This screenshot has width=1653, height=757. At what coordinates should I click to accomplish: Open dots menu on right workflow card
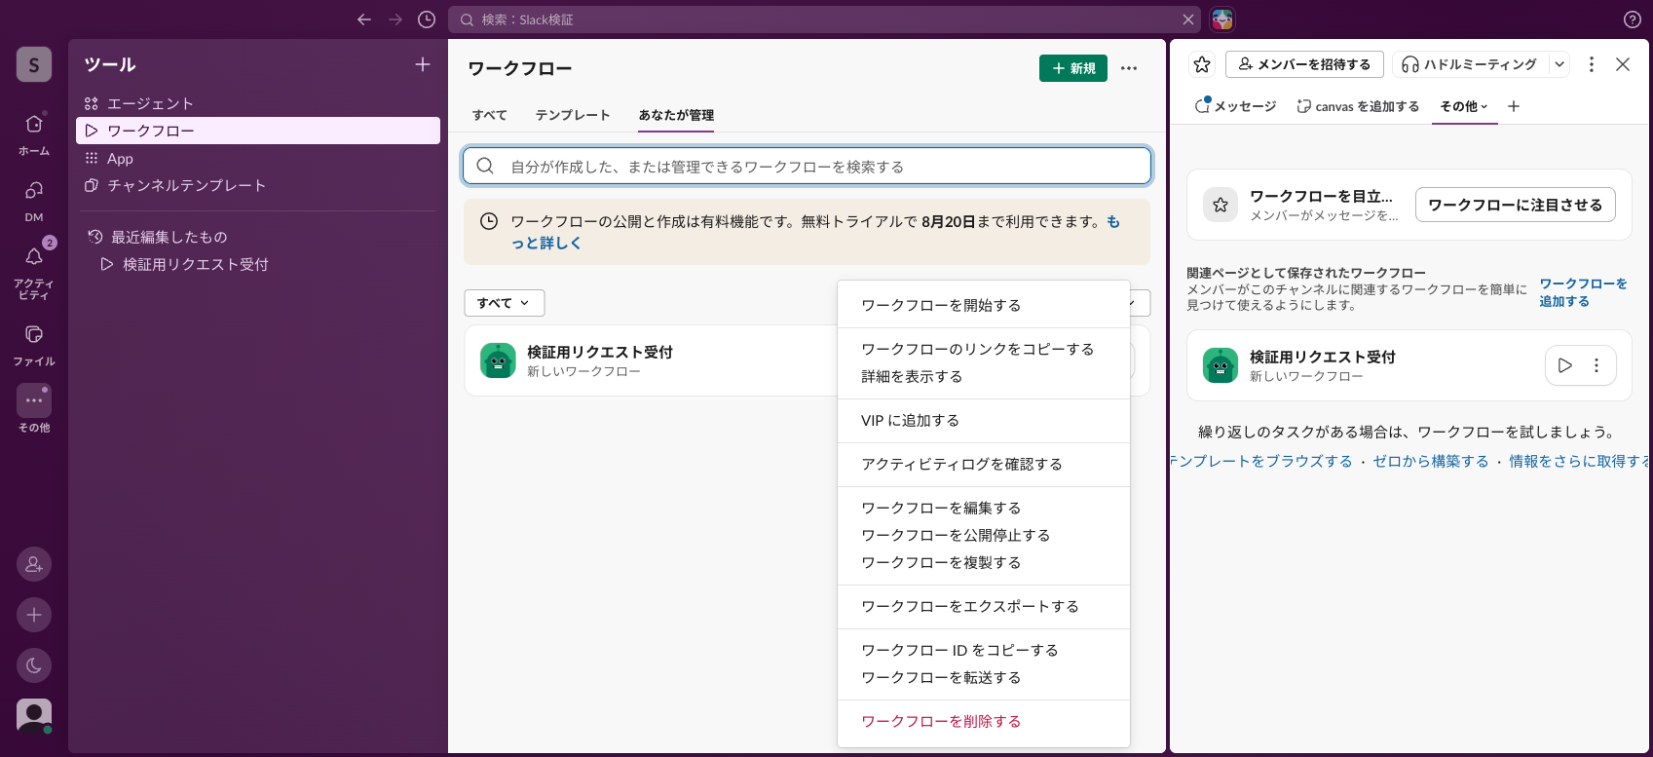(1597, 365)
